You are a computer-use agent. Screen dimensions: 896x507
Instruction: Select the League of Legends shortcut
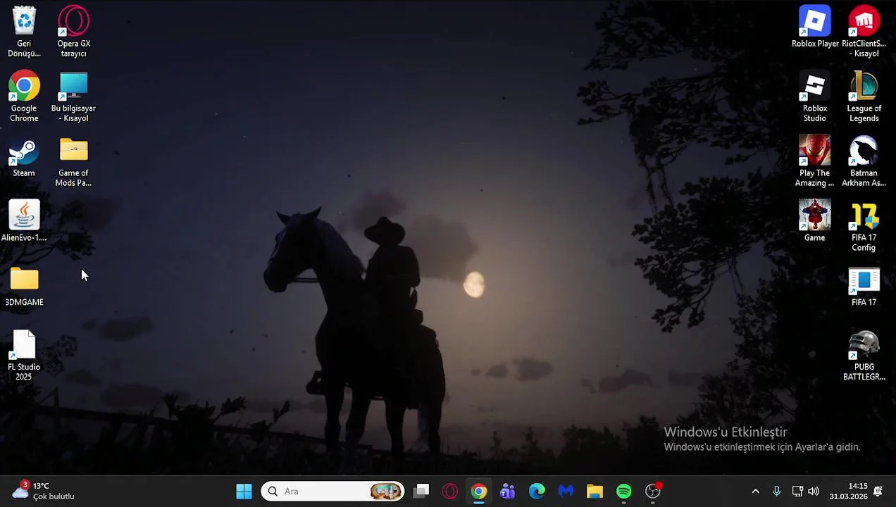[864, 96]
